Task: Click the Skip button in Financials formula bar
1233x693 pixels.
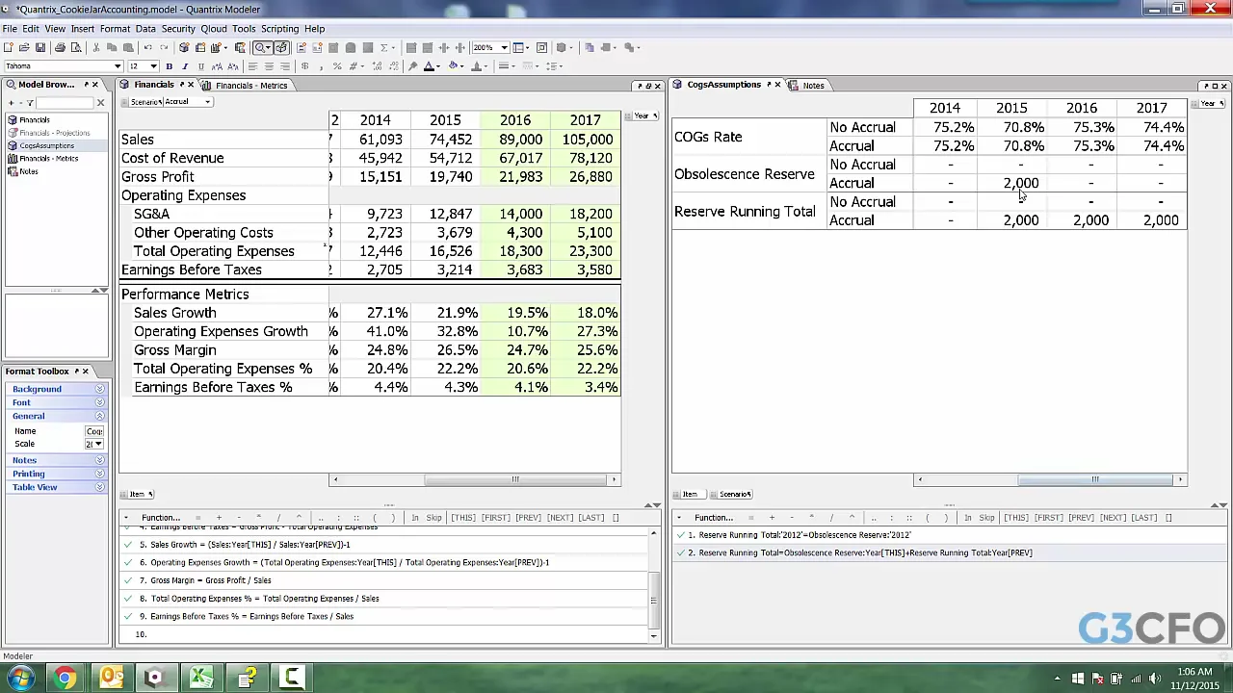Action: coord(433,518)
